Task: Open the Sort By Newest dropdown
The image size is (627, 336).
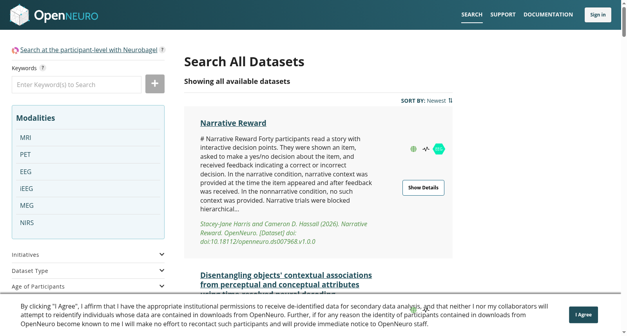Action: (x=427, y=101)
